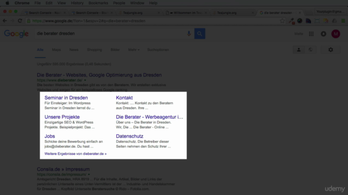Open the Seminar in Dresden sitelink
348x195 pixels.
(x=66, y=97)
